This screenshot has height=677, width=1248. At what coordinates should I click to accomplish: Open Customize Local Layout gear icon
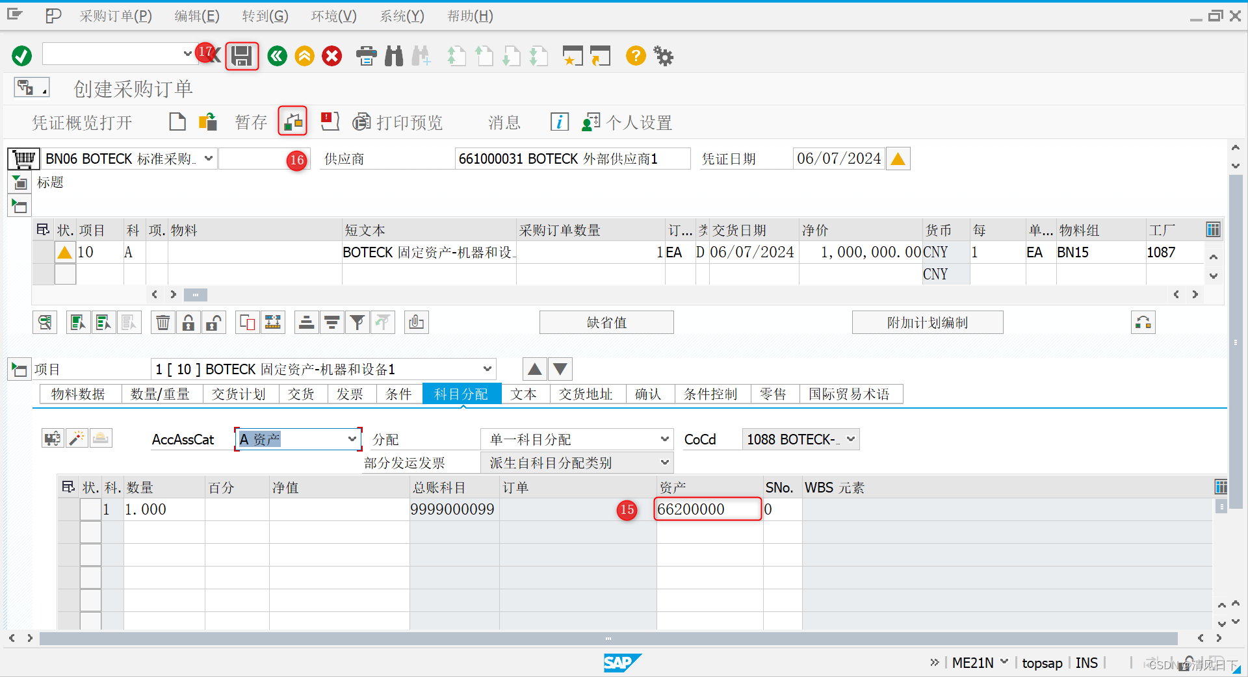664,56
